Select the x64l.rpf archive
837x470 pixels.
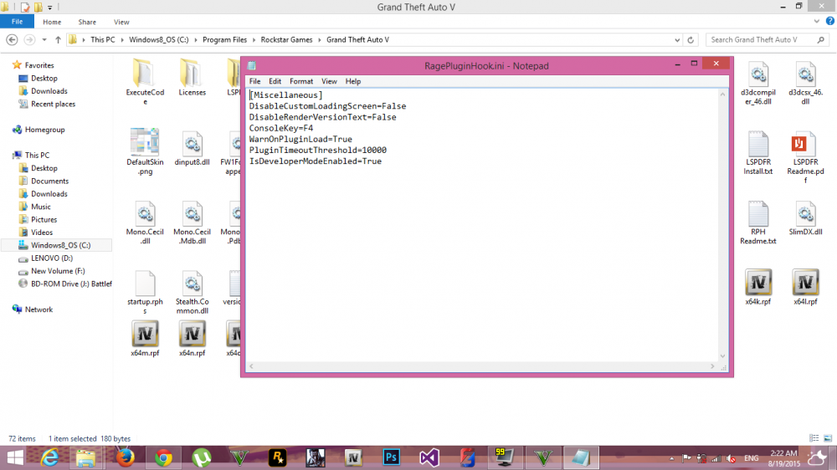coord(805,287)
